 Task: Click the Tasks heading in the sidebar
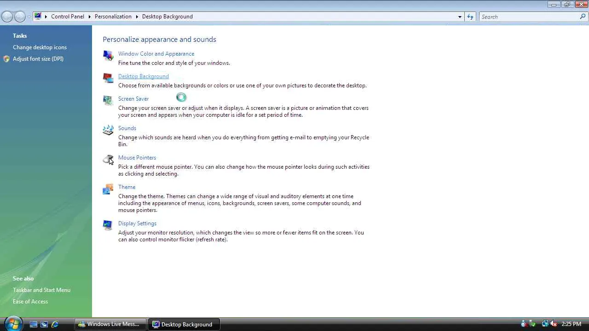[20, 36]
